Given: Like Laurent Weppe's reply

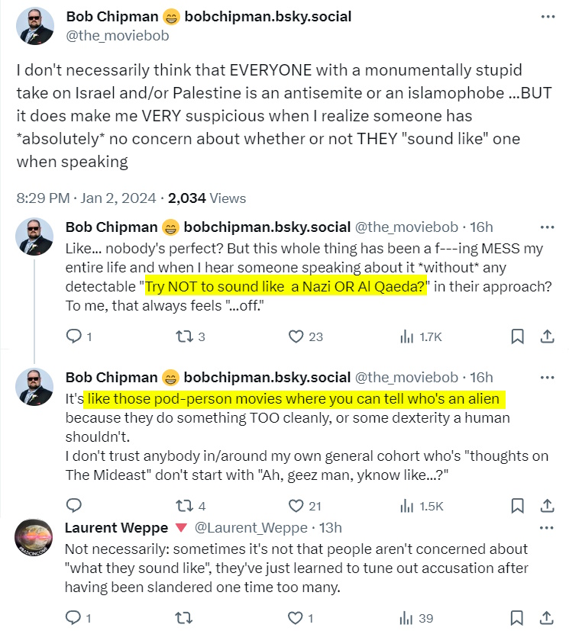Looking at the screenshot, I should 297,617.
